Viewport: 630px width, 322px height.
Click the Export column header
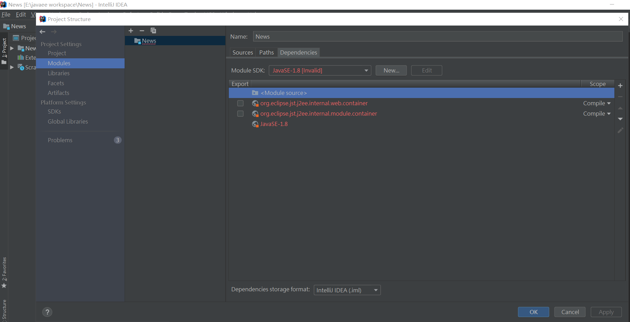point(240,84)
